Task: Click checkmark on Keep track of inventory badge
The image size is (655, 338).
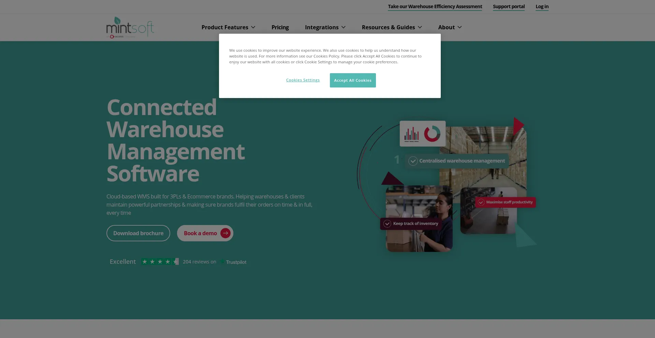Action: [x=387, y=224]
